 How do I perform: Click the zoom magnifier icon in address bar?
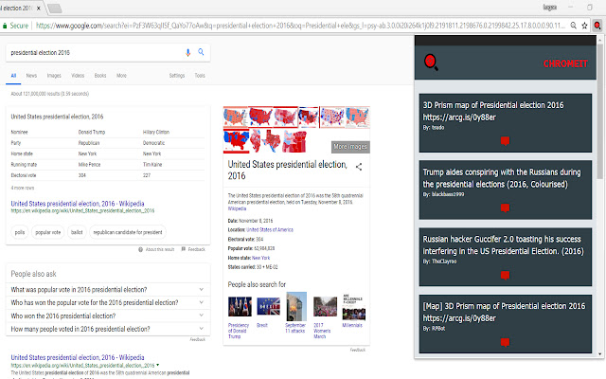coord(574,26)
